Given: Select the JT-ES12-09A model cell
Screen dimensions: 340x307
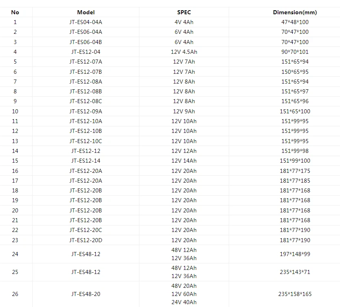Looking at the screenshot, I should click(86, 111).
